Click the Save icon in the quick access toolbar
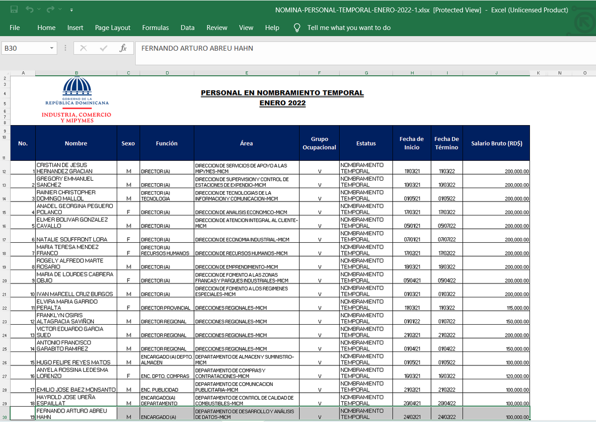 [x=14, y=9]
